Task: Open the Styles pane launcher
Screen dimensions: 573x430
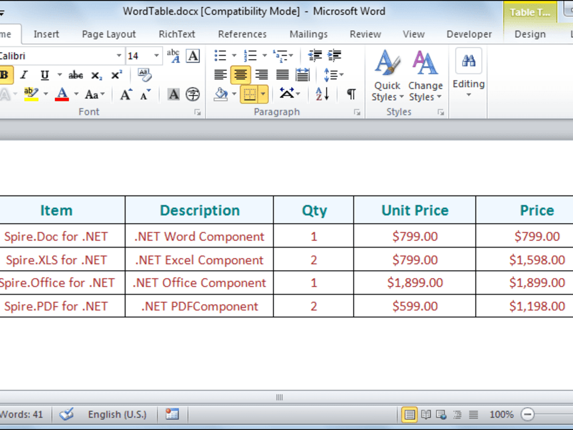Action: point(441,112)
